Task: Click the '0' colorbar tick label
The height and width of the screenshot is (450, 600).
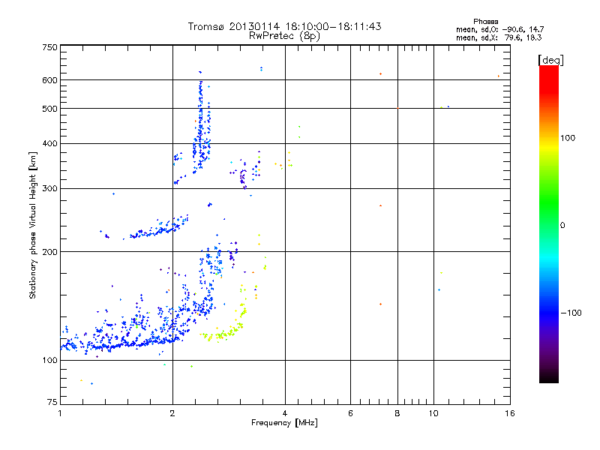Action: pos(562,225)
